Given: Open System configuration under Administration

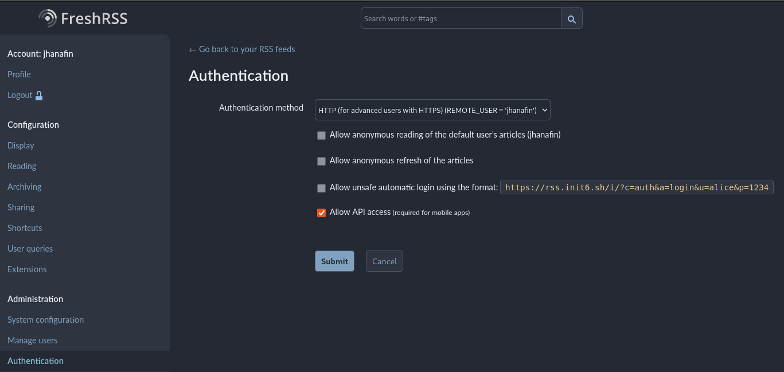Looking at the screenshot, I should point(45,319).
